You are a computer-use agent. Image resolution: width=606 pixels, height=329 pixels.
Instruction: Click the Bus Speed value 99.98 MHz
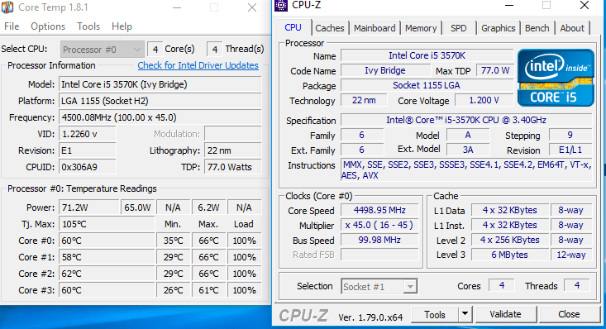click(379, 240)
